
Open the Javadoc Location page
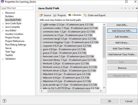tap(14, 34)
